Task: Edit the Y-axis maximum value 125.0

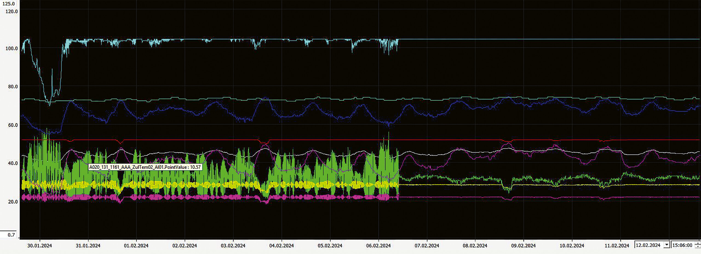Action: pos(8,4)
